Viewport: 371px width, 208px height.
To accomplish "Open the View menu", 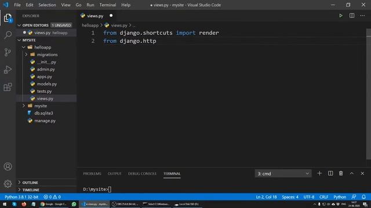I will (66, 5).
